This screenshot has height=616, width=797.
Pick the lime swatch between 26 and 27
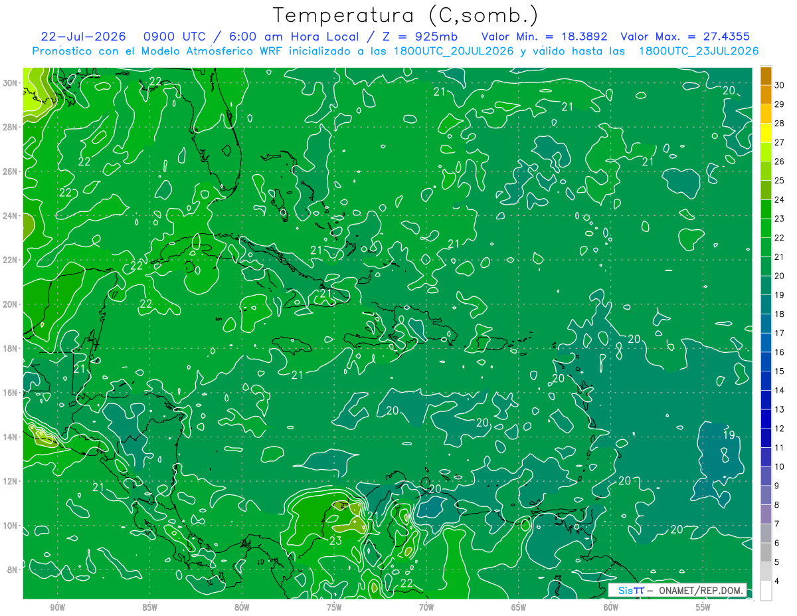766,151
